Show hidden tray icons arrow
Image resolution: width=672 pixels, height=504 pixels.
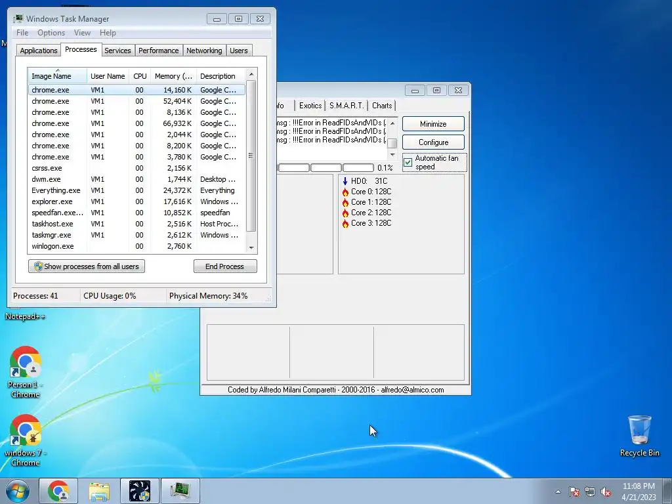coord(558,492)
